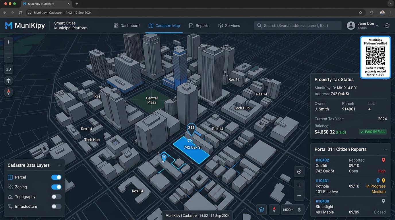This screenshot has height=220, width=395.
Task: Reload the page in browser toolbar
Action: 20,13
